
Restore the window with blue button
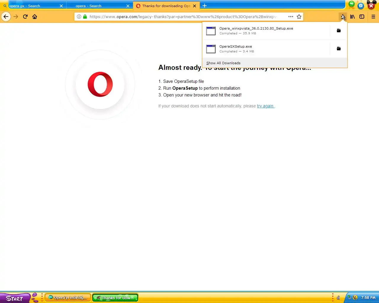tap(361, 6)
